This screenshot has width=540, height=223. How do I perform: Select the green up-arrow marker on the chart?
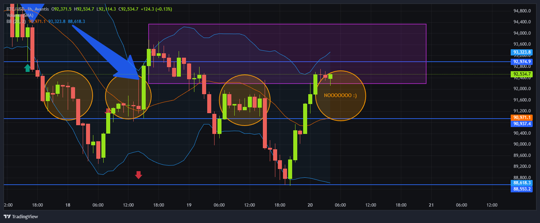27,68
